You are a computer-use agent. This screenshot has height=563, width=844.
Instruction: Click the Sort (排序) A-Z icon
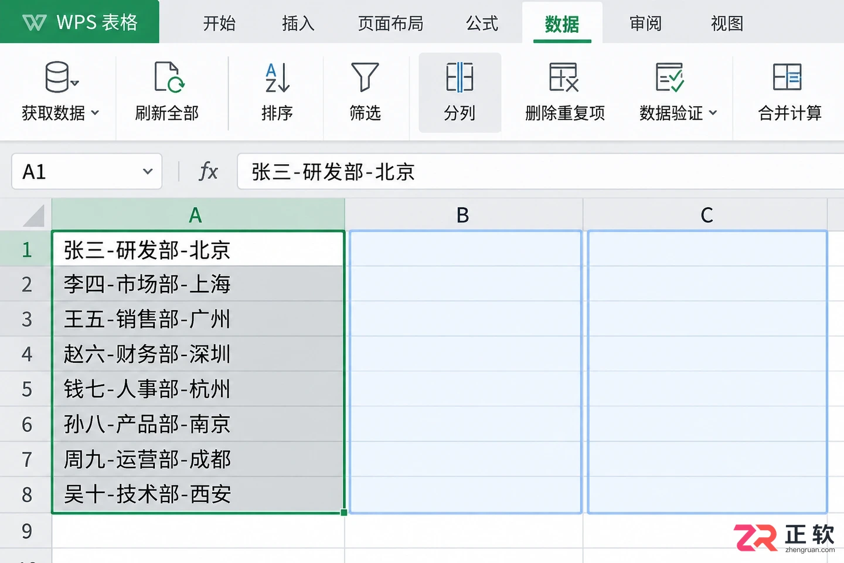(277, 77)
